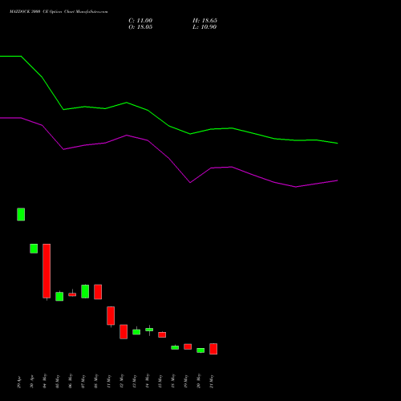Click the green indicator line

[169, 126]
